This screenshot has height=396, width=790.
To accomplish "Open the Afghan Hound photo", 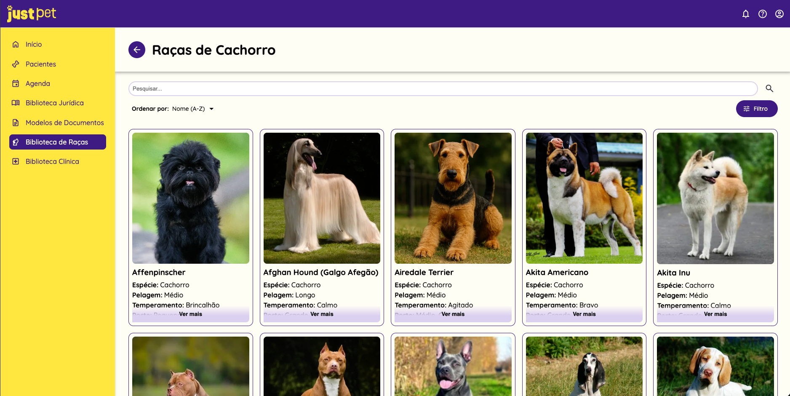I will [322, 198].
